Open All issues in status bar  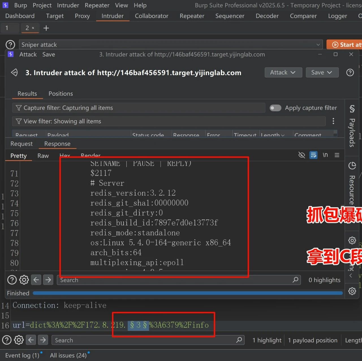(68, 355)
